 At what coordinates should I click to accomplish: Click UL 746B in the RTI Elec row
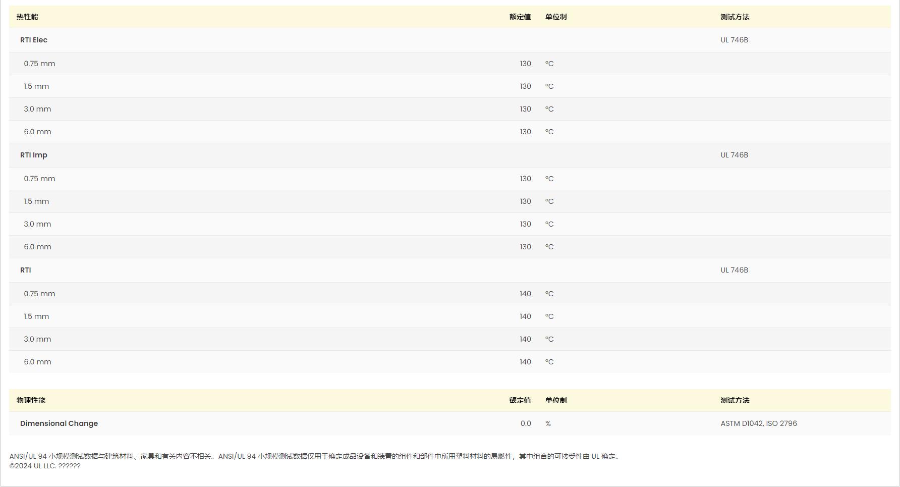(x=734, y=40)
